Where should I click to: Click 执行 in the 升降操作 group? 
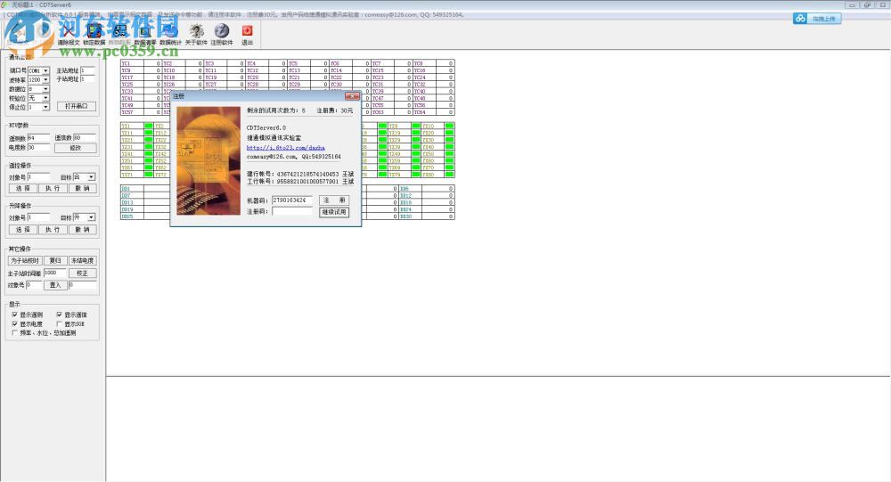53,230
